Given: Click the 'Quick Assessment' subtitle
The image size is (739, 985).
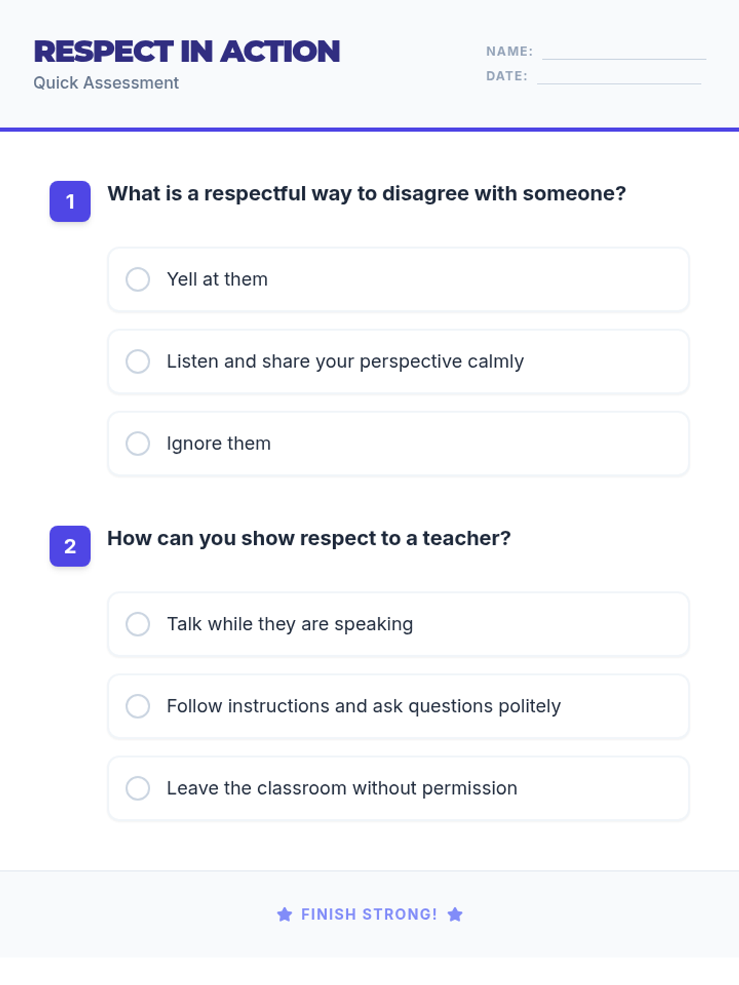Looking at the screenshot, I should 106,83.
